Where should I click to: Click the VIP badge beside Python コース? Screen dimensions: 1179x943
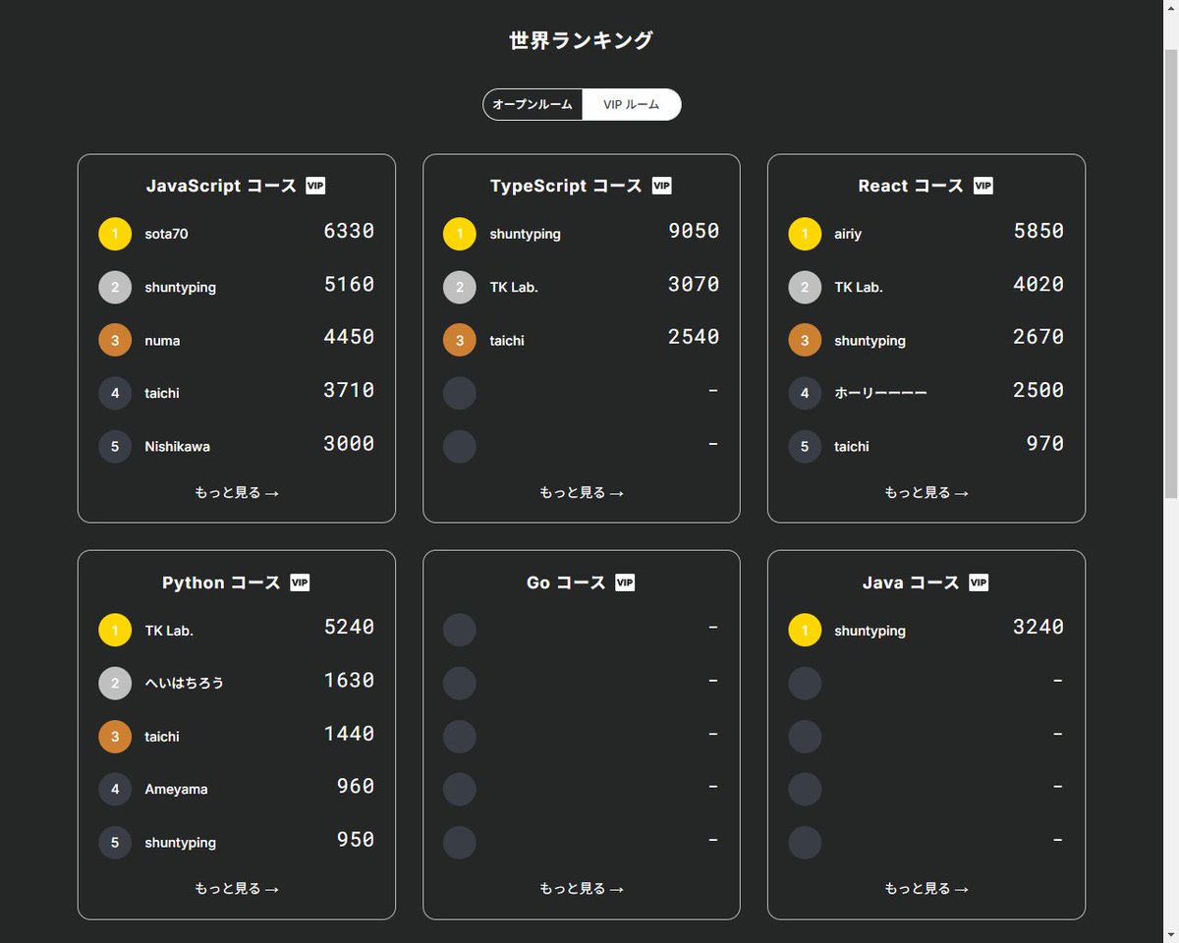click(300, 582)
